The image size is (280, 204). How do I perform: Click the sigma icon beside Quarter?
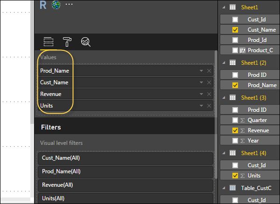point(242,121)
